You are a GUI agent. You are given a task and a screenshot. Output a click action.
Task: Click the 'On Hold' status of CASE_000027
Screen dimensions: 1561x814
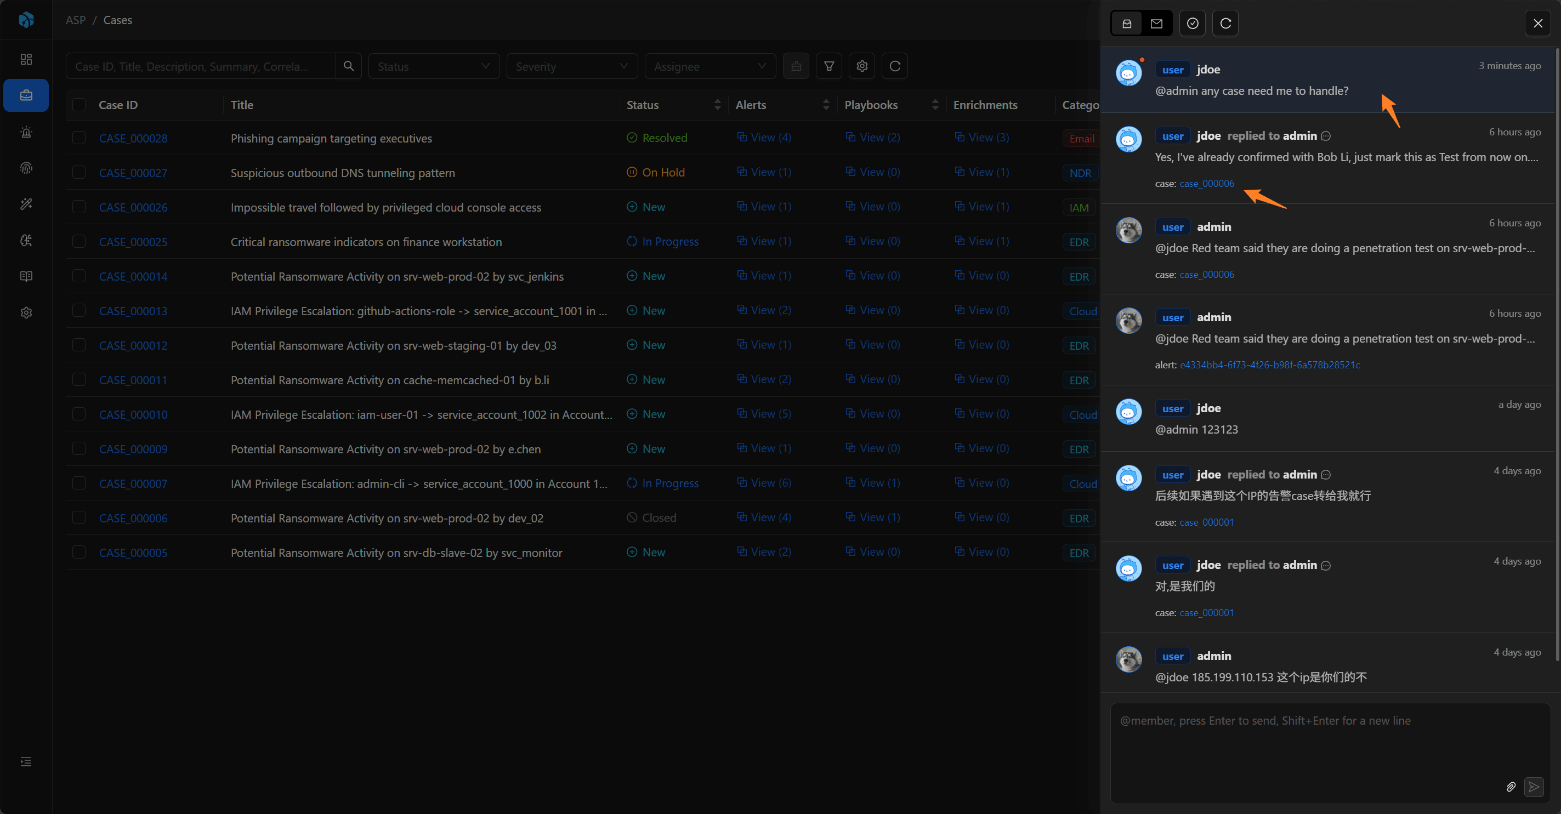pos(656,172)
